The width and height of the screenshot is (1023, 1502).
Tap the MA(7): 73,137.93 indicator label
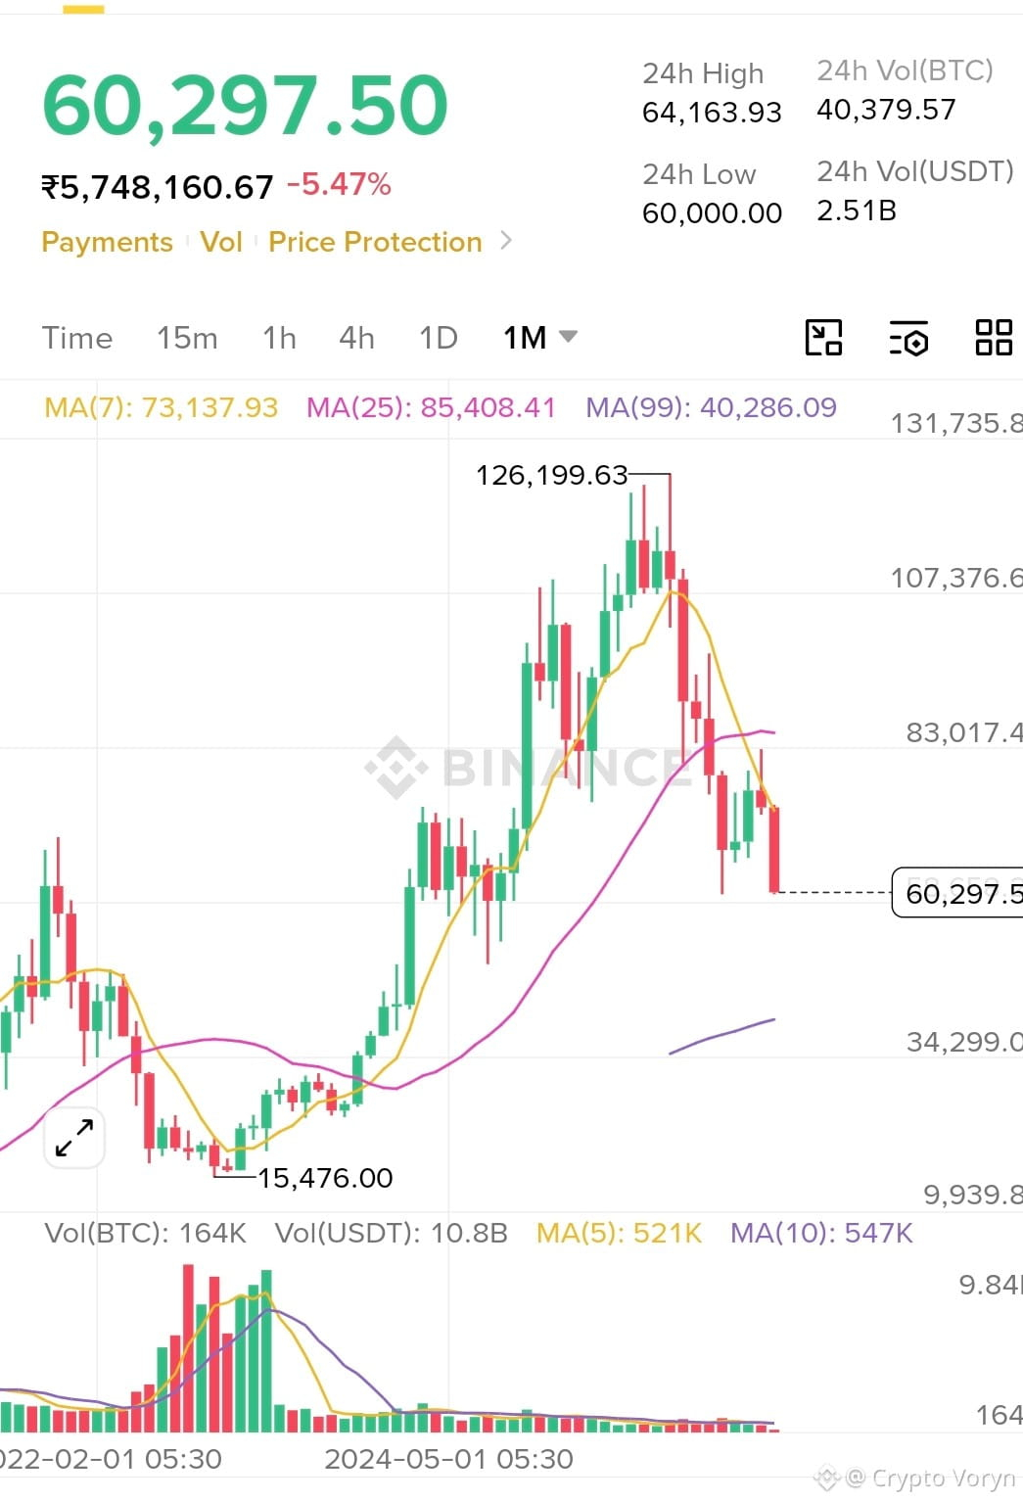162,407
